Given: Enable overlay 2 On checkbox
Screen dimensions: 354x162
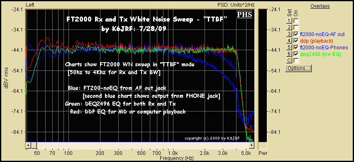Looking at the screenshot, I should click(x=296, y=28).
